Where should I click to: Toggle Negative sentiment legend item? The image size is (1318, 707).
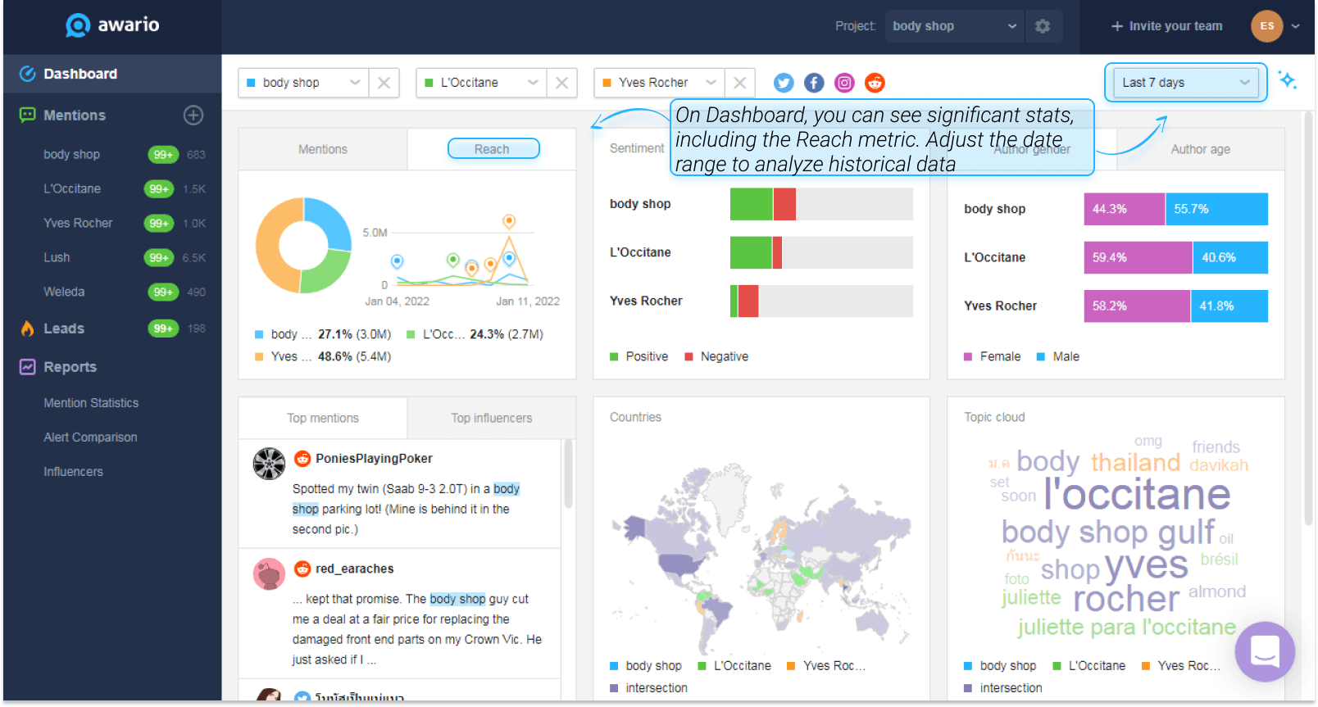pyautogui.click(x=716, y=356)
